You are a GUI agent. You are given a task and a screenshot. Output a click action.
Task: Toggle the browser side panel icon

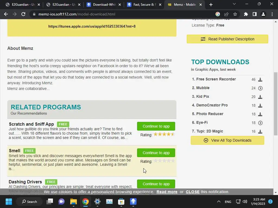click(x=255, y=14)
